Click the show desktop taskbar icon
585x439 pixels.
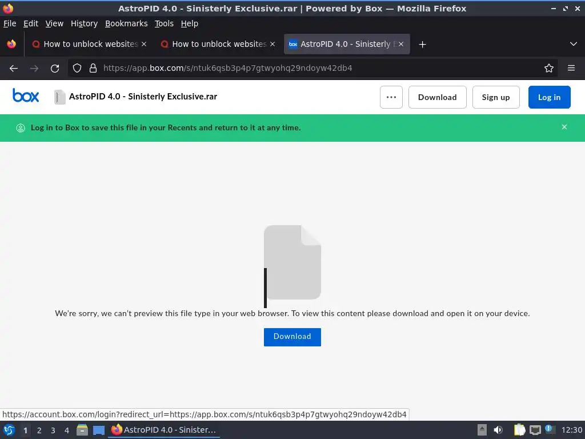click(99, 430)
